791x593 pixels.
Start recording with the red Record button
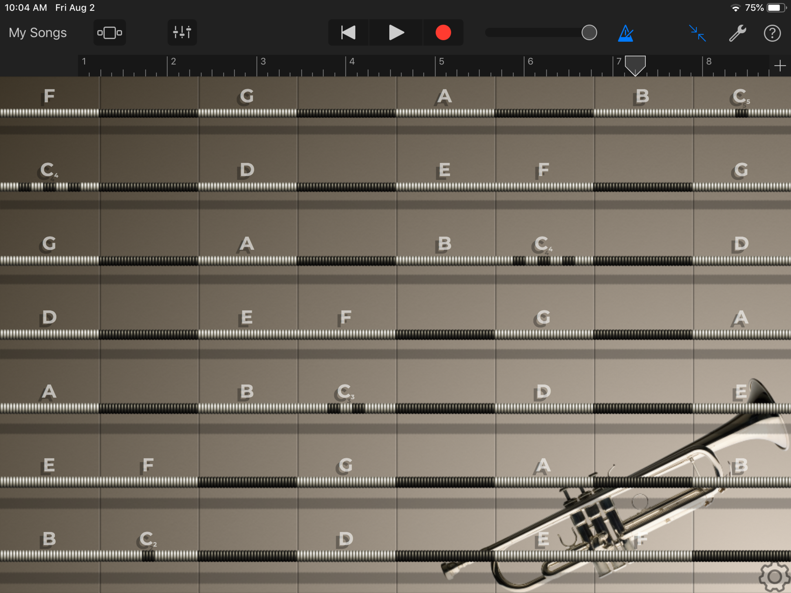443,32
